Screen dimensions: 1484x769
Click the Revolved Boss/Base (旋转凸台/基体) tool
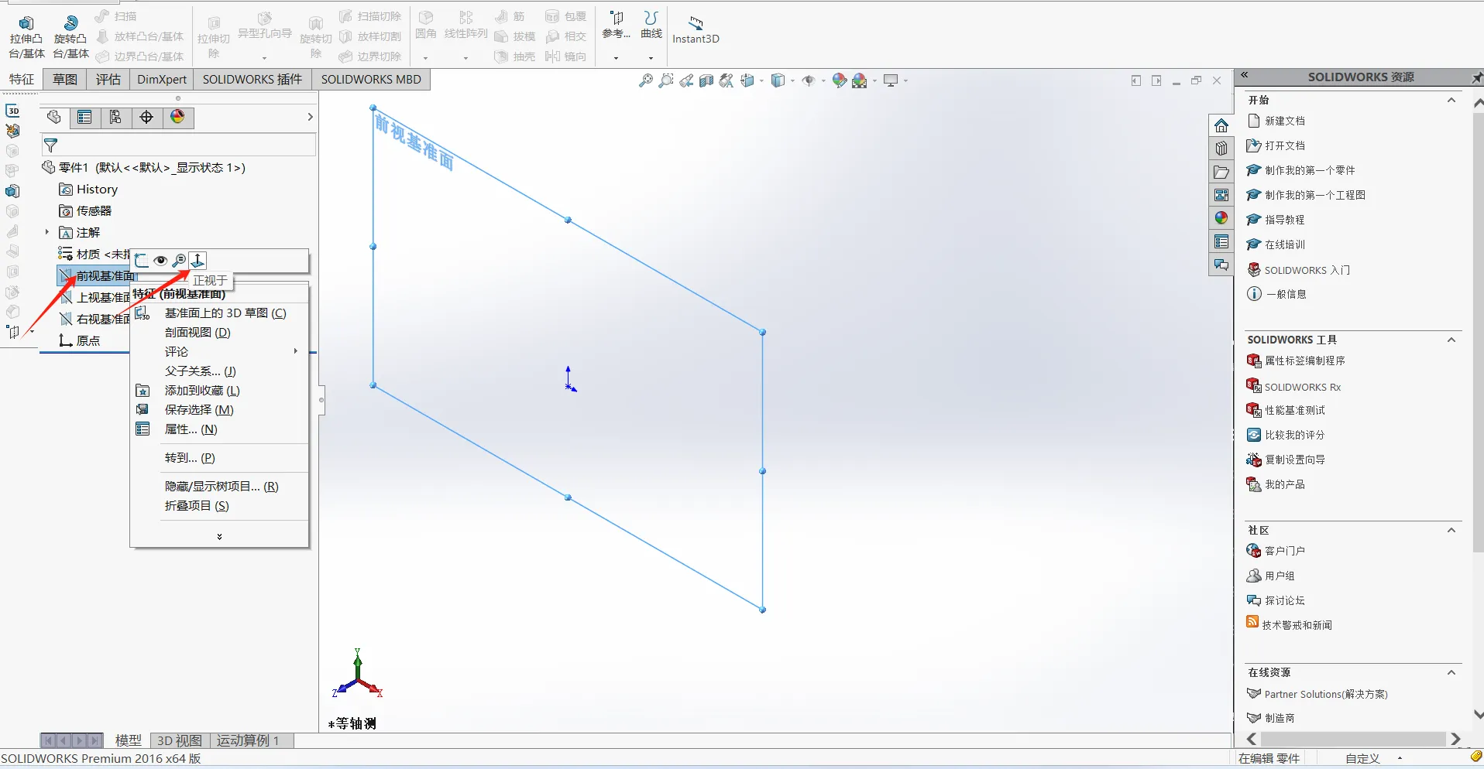pos(70,36)
